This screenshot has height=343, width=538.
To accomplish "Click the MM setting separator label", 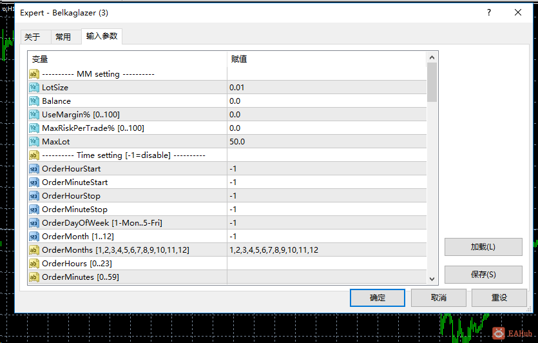I will click(98, 73).
